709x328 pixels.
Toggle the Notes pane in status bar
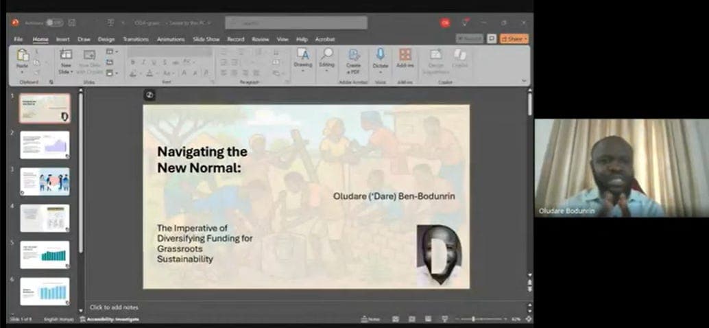[x=371, y=319]
